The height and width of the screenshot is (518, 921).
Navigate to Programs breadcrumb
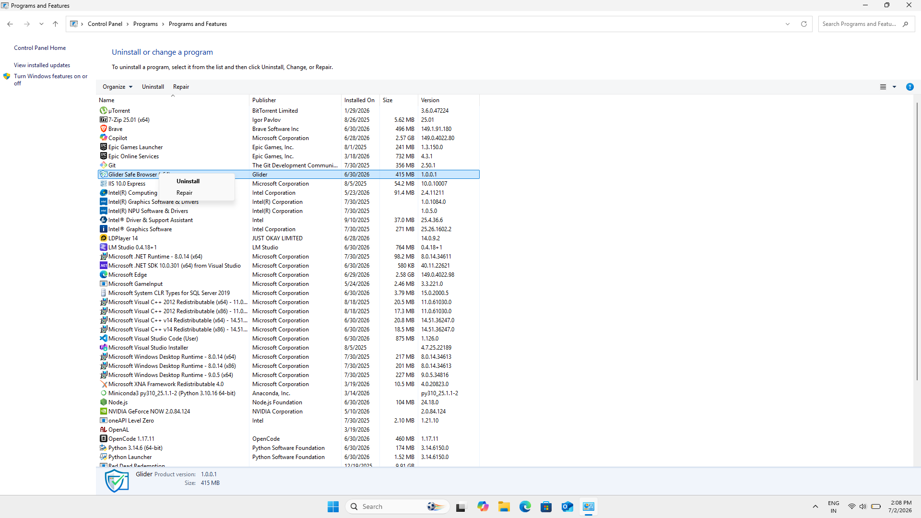[x=145, y=24]
